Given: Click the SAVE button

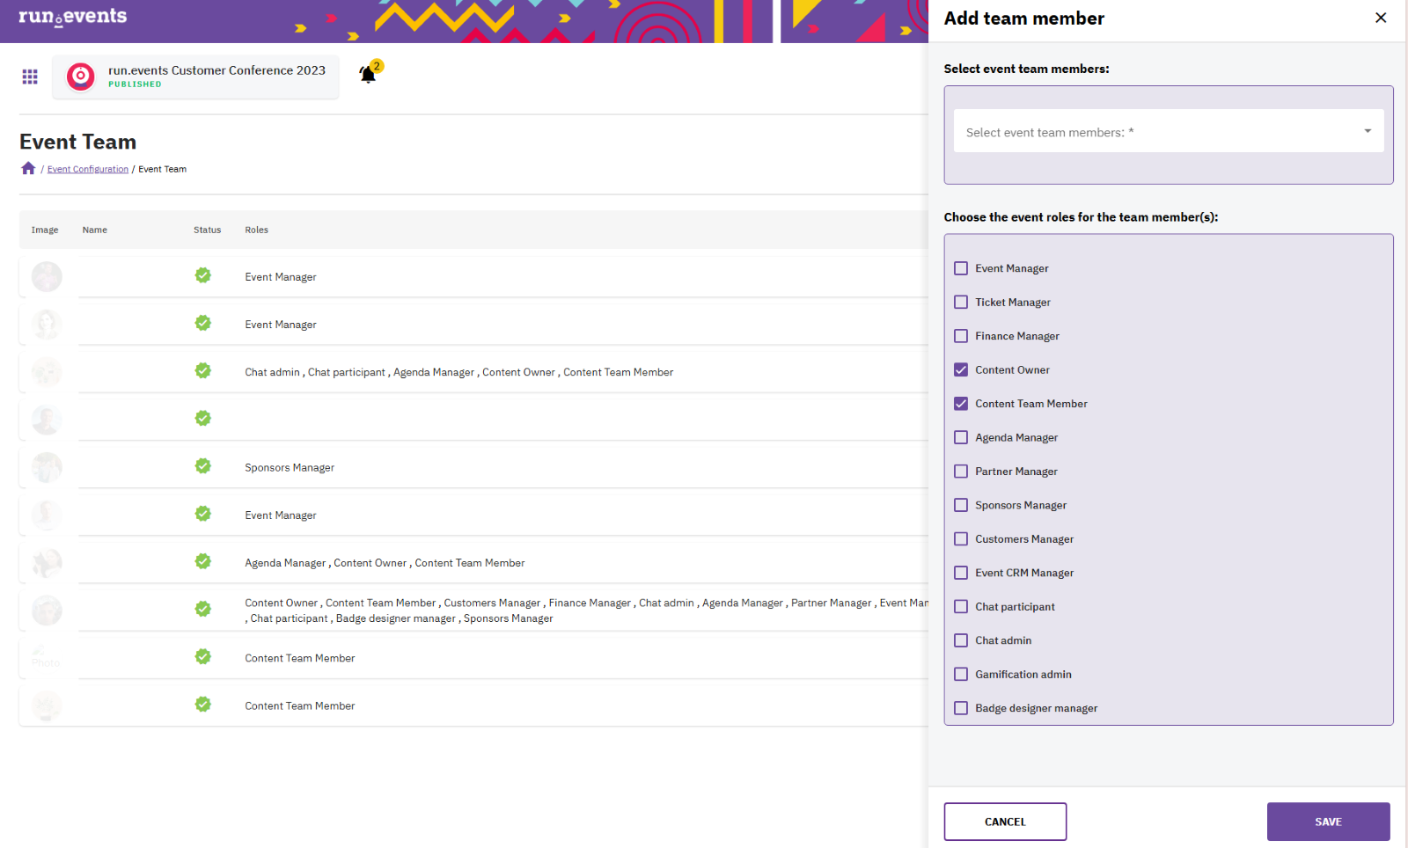Looking at the screenshot, I should click(x=1328, y=822).
